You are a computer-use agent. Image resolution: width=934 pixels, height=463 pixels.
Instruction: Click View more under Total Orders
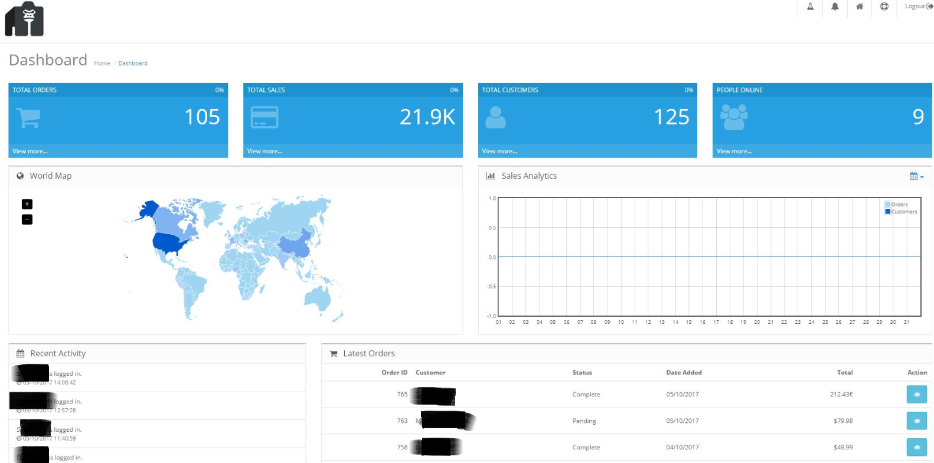30,152
